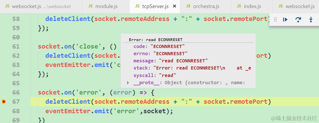This screenshot has width=319, height=123.
Task: Switch to the orchestra.js tab
Action: click(205, 7)
